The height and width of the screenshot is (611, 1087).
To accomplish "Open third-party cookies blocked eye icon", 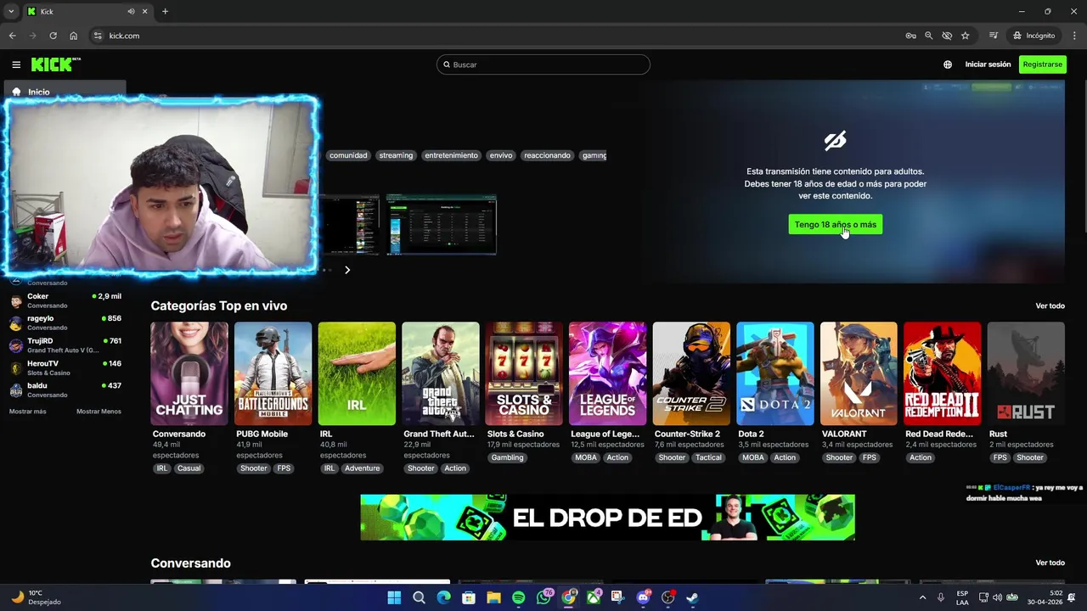I will click(x=947, y=36).
